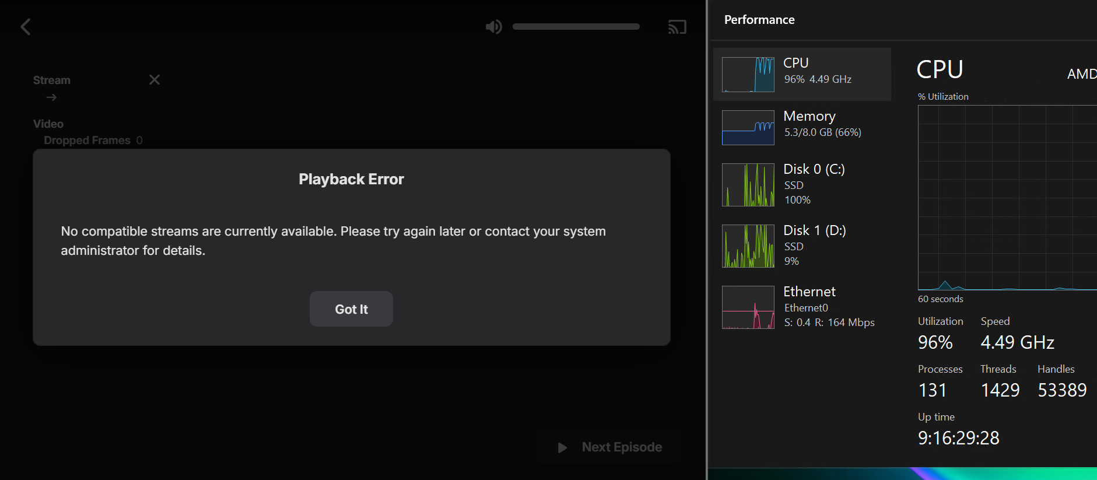Click the Performance heading

click(x=759, y=20)
